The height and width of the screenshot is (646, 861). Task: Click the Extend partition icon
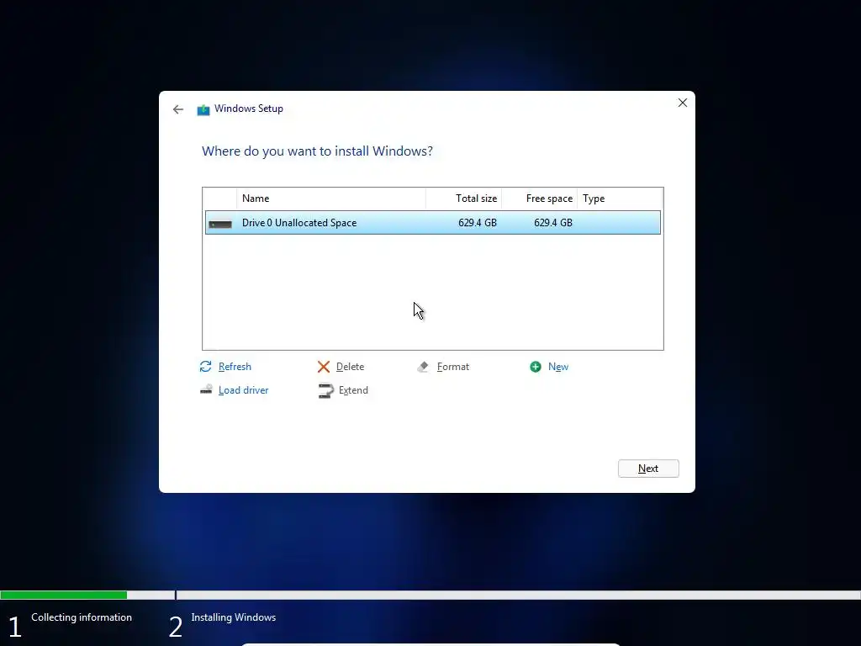click(325, 390)
